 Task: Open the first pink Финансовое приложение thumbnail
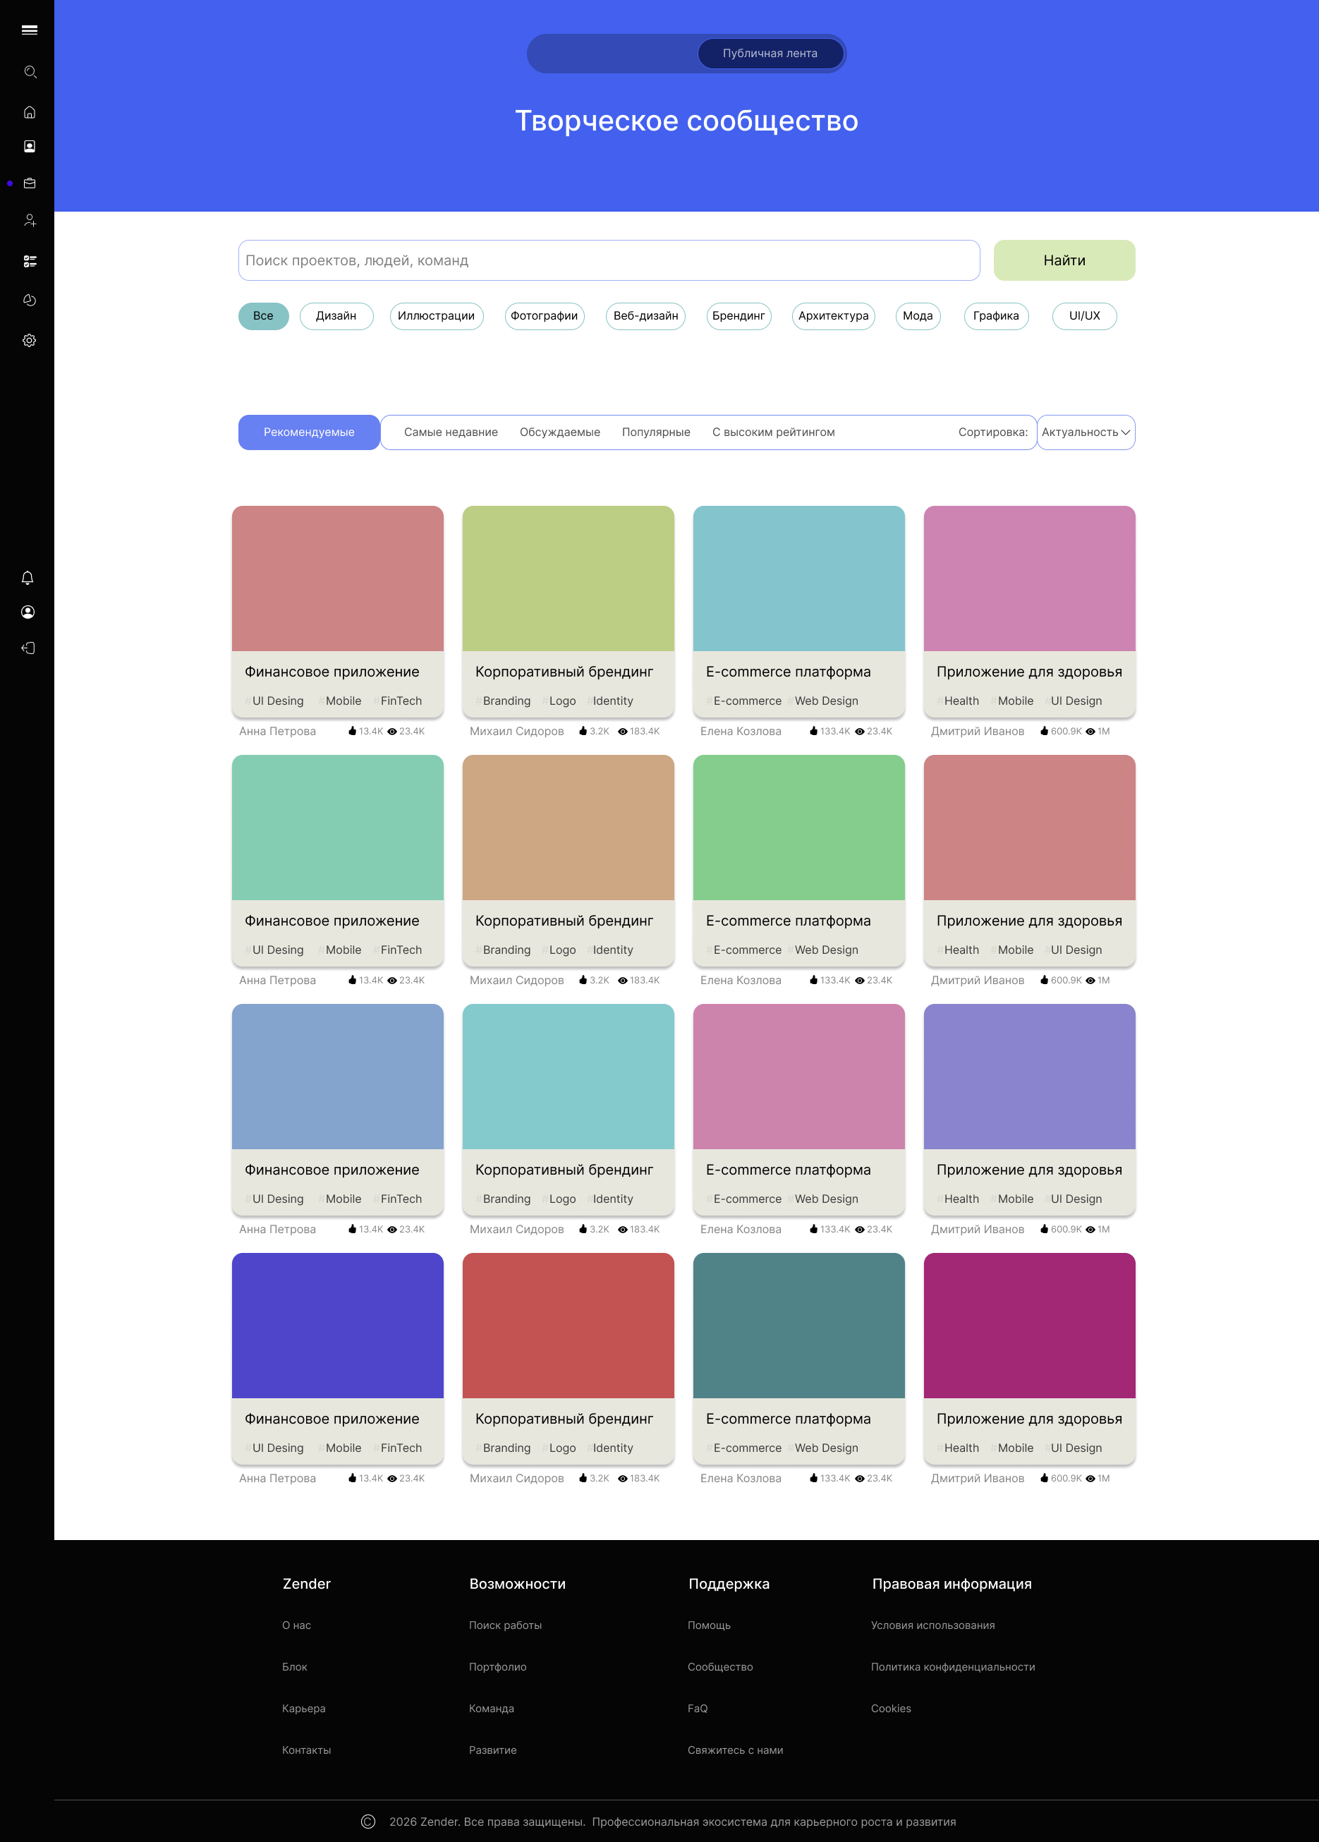[x=337, y=578]
